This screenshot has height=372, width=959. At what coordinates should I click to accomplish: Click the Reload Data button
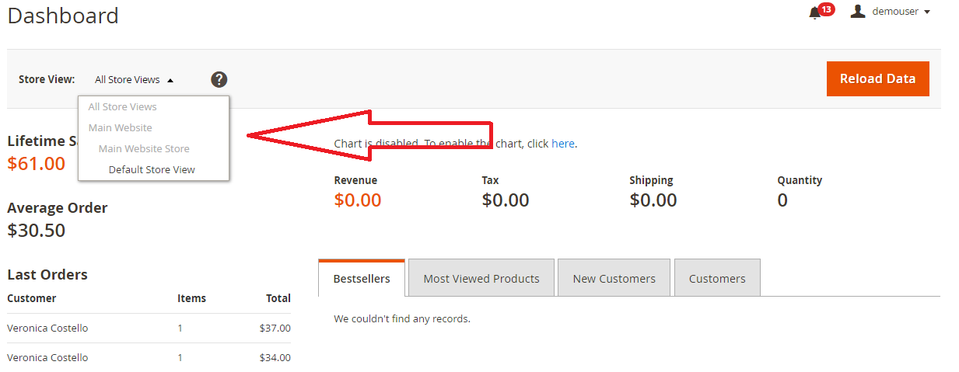click(x=877, y=78)
